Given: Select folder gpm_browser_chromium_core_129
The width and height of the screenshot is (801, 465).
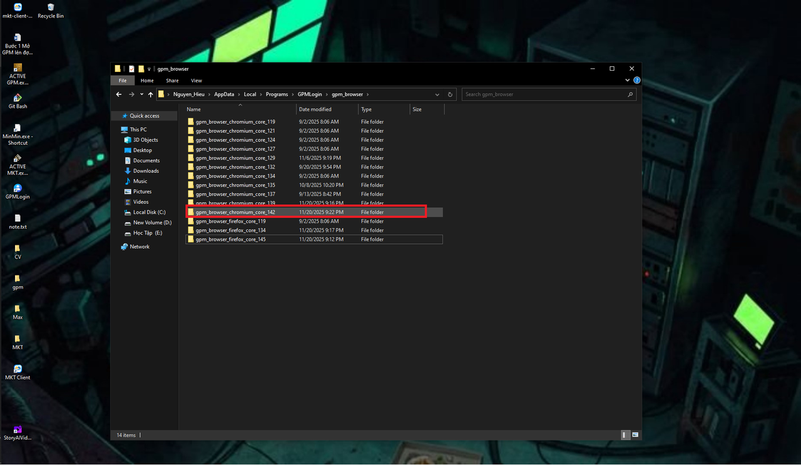Looking at the screenshot, I should pyautogui.click(x=314, y=158).
